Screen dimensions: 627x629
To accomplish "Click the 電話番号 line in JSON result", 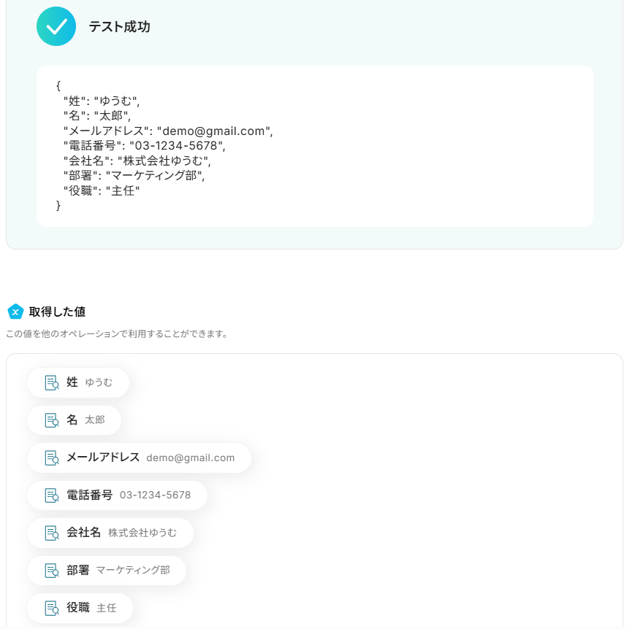I will click(144, 146).
